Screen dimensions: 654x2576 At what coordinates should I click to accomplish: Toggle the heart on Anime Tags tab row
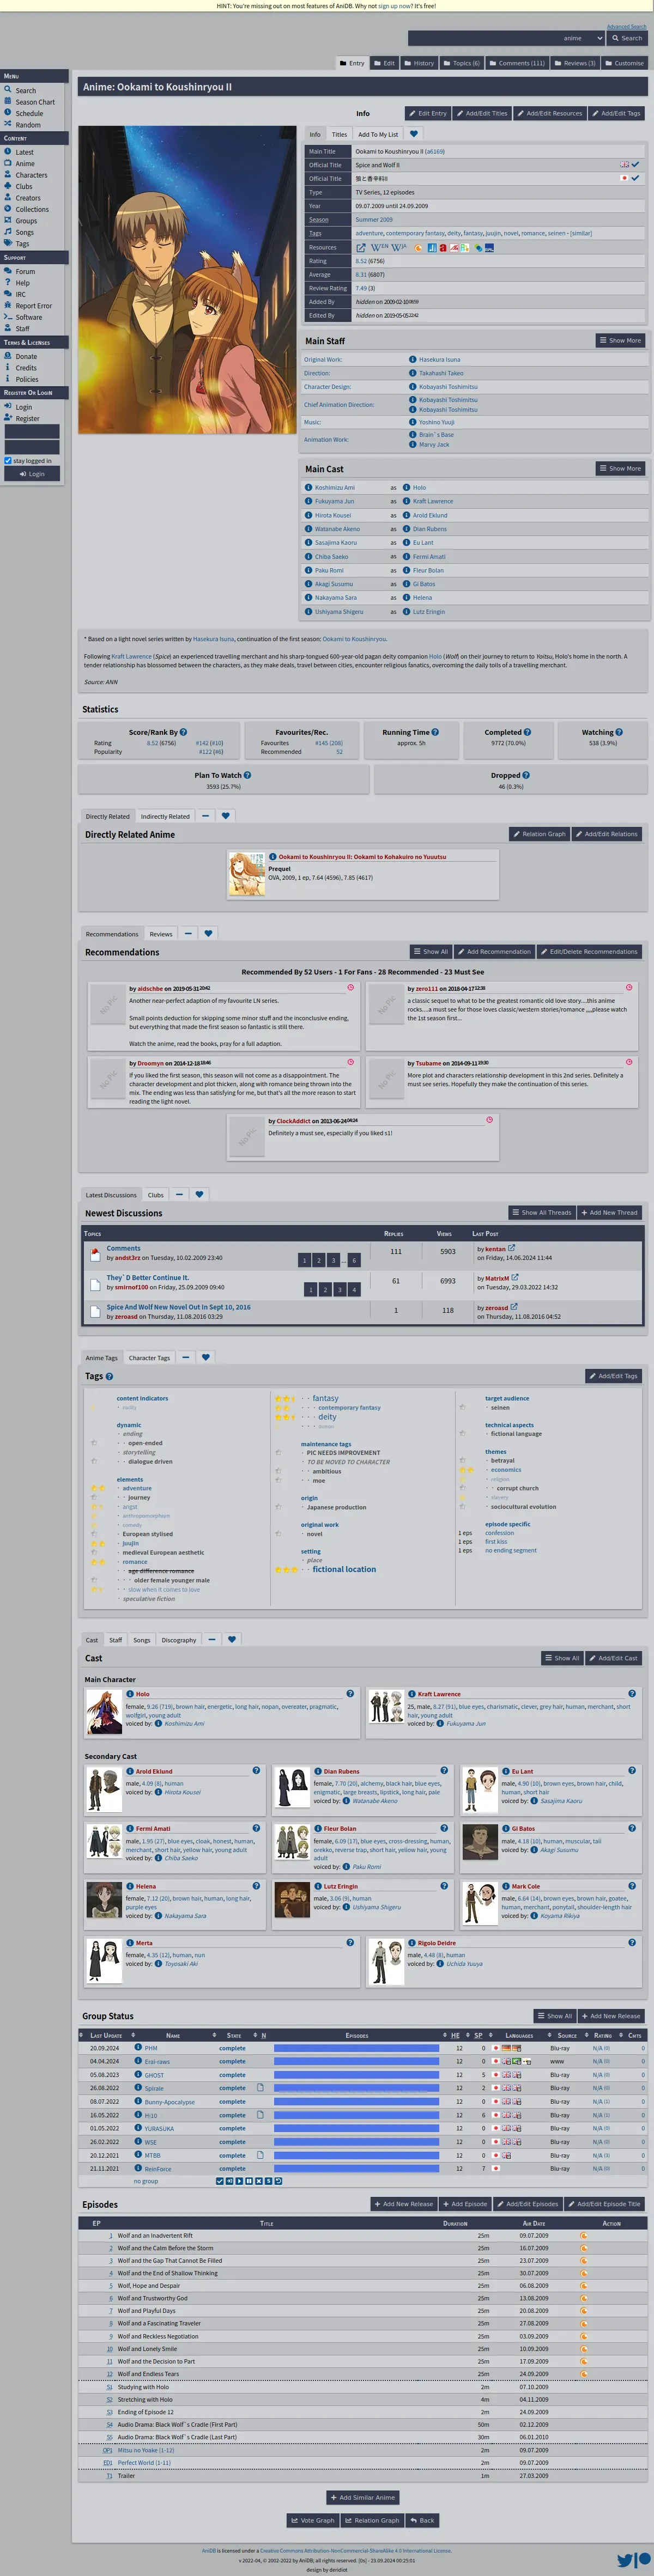(205, 1358)
